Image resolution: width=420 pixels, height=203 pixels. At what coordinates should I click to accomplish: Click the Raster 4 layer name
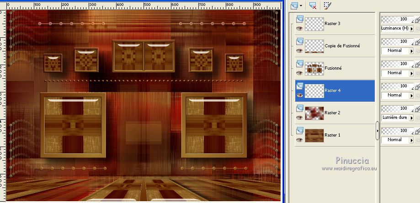click(332, 91)
